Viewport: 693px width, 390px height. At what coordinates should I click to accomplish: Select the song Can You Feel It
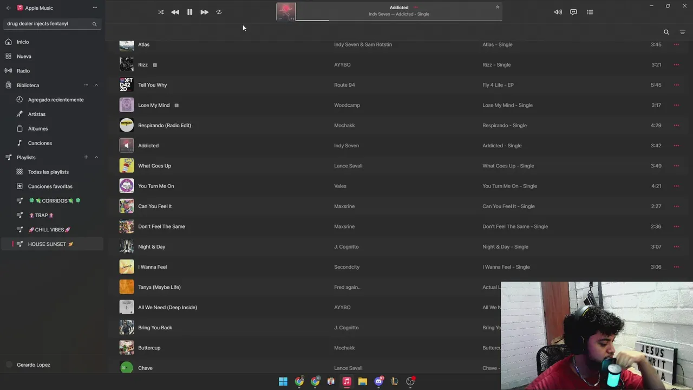pos(155,206)
